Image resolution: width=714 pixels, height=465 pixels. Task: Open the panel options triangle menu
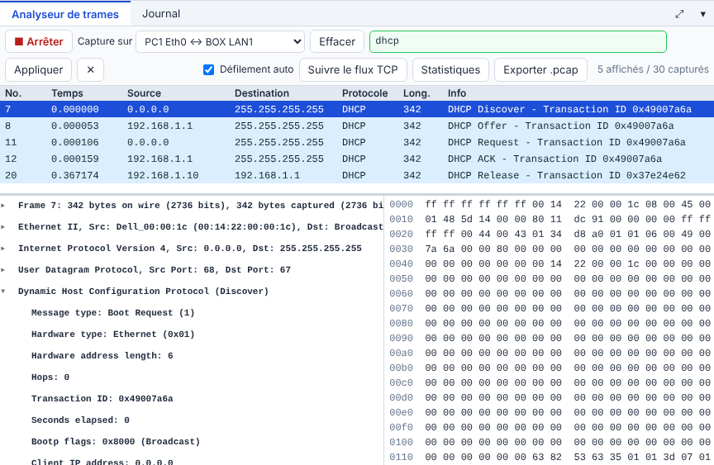702,14
